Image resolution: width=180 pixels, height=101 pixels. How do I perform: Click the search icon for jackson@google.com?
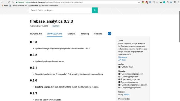(122, 79)
